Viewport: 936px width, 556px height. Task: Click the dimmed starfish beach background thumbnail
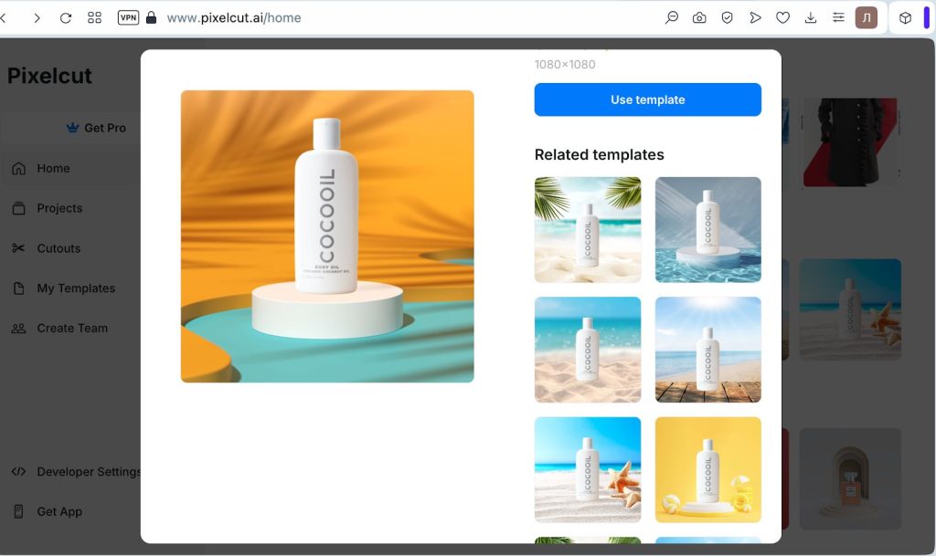click(850, 309)
